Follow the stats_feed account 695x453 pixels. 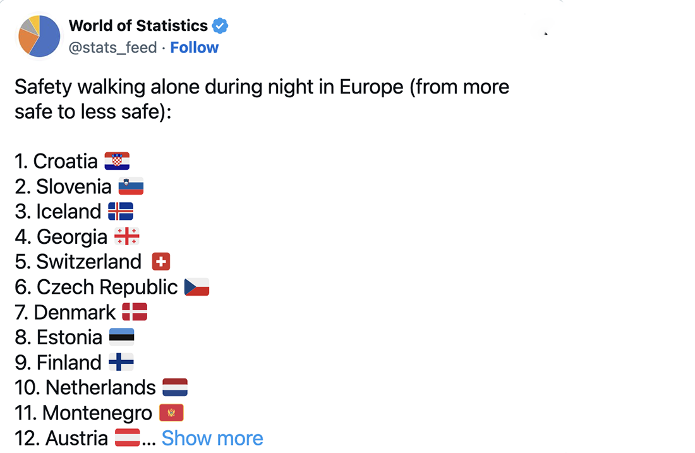point(194,47)
